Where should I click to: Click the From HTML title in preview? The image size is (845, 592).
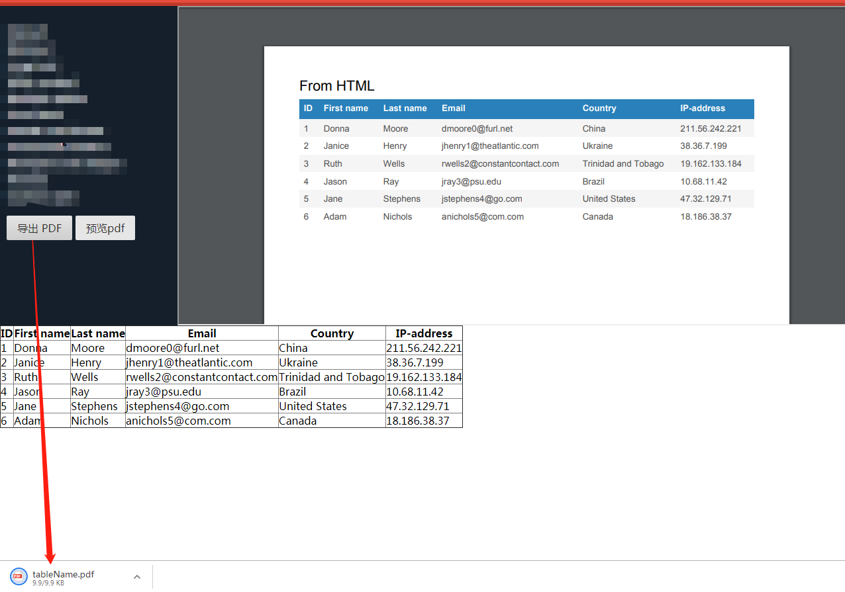336,86
